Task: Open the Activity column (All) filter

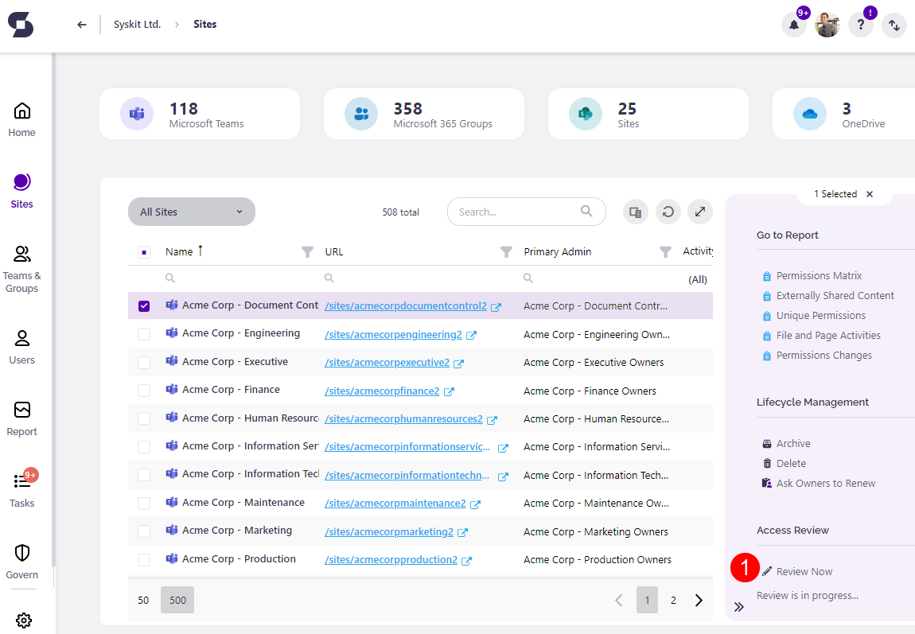Action: [x=697, y=279]
